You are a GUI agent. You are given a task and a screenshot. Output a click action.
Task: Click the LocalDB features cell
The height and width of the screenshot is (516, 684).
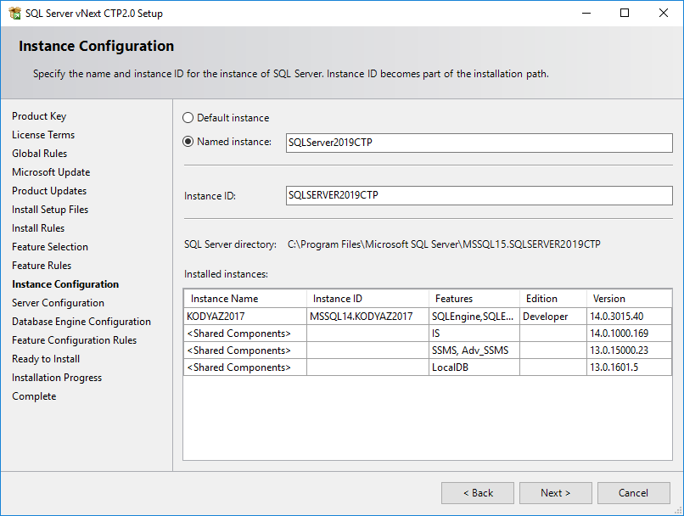[474, 367]
